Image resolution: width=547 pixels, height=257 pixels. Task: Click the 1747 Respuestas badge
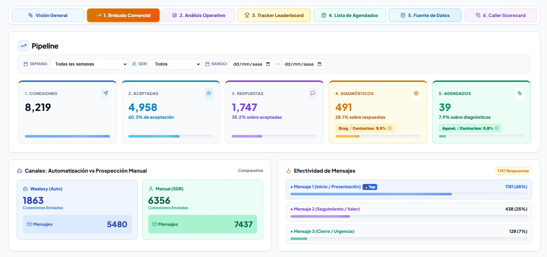[513, 171]
